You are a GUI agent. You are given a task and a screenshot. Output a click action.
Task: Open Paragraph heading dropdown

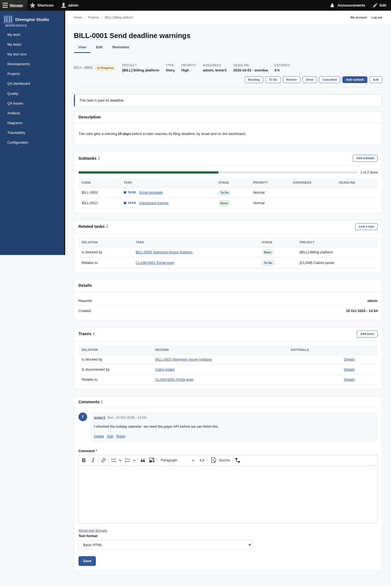click(178, 460)
